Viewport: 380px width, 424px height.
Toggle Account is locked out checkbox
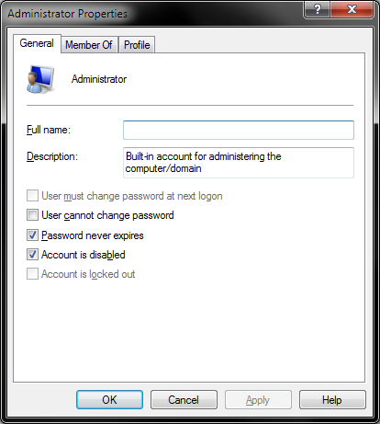32,274
